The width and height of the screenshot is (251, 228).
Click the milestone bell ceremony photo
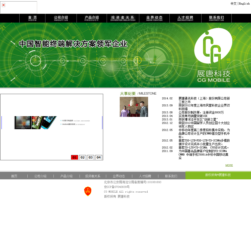134,107
